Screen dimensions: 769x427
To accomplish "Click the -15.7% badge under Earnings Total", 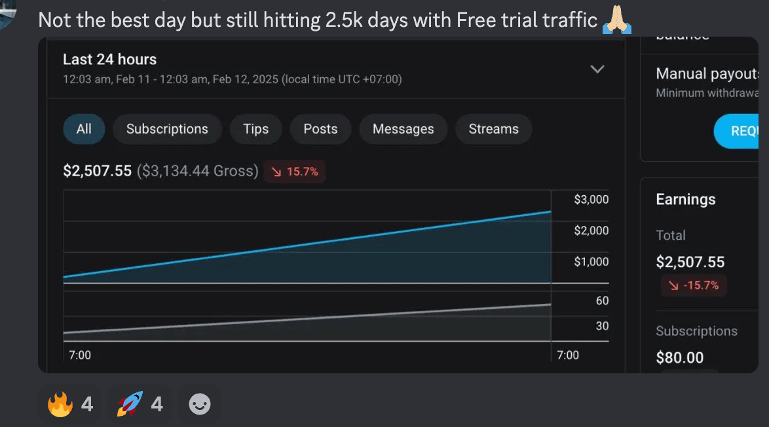I will tap(694, 285).
